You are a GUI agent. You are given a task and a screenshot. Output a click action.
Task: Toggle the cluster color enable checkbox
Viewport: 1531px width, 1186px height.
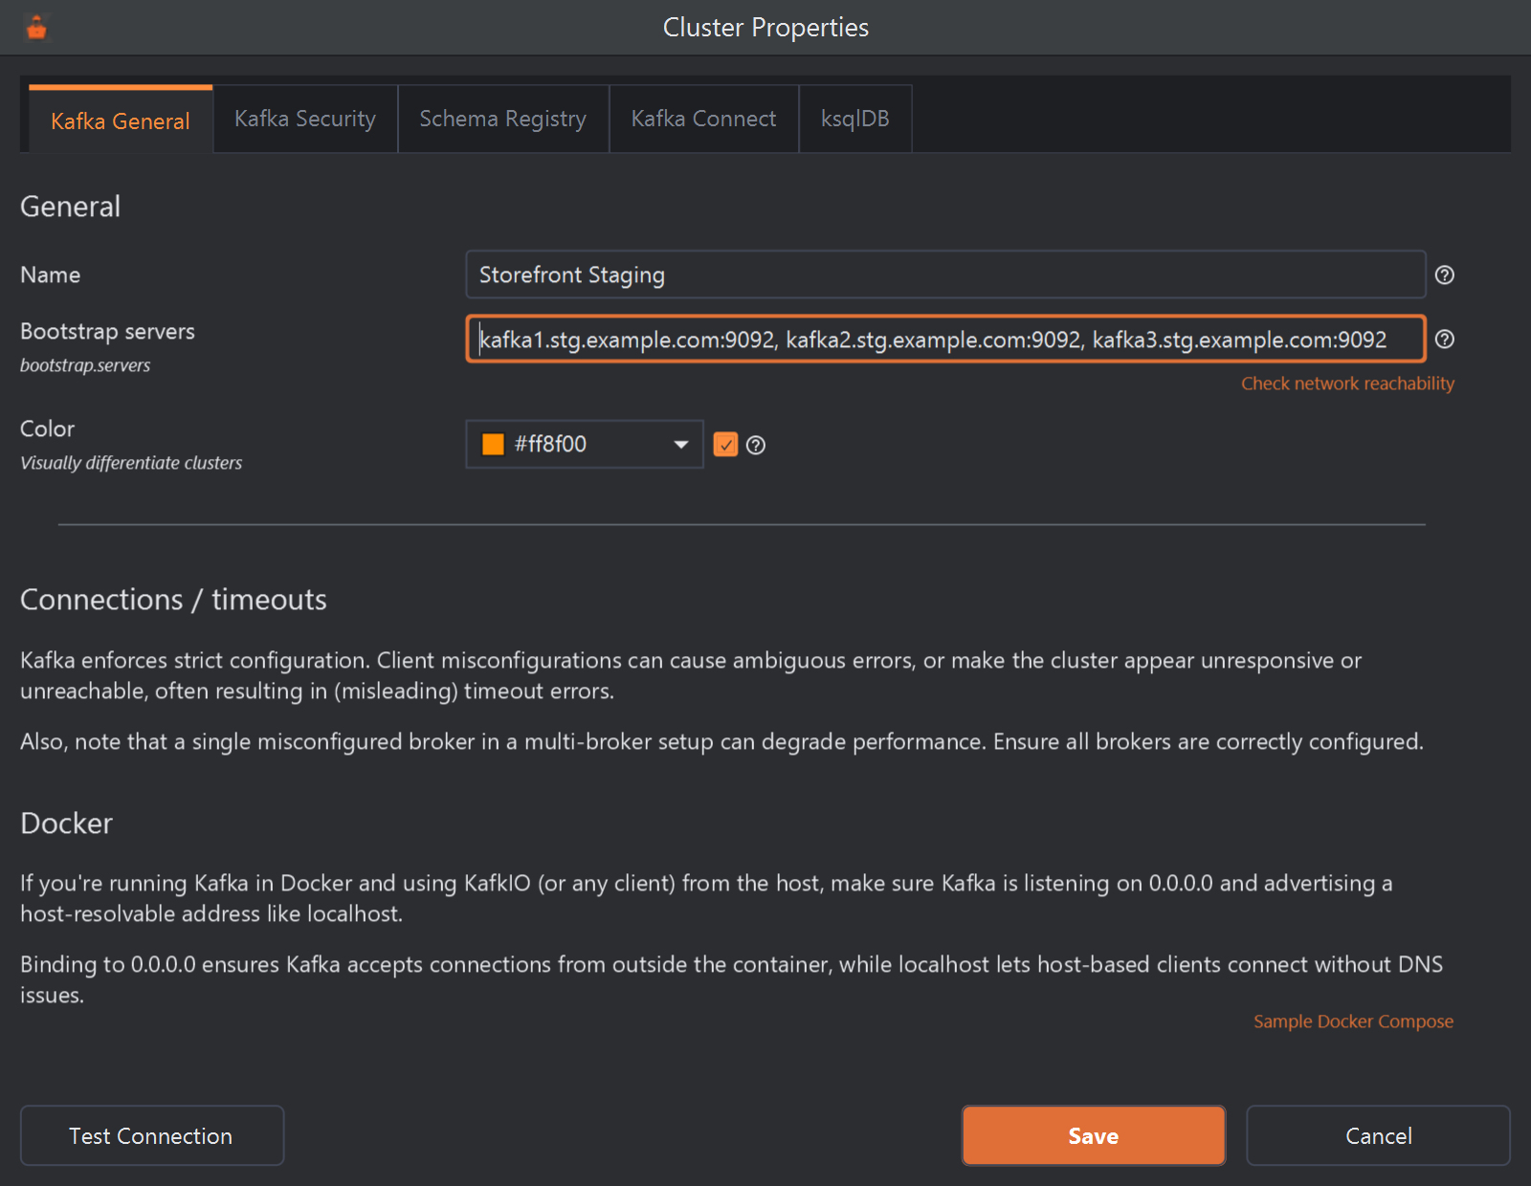coord(726,445)
